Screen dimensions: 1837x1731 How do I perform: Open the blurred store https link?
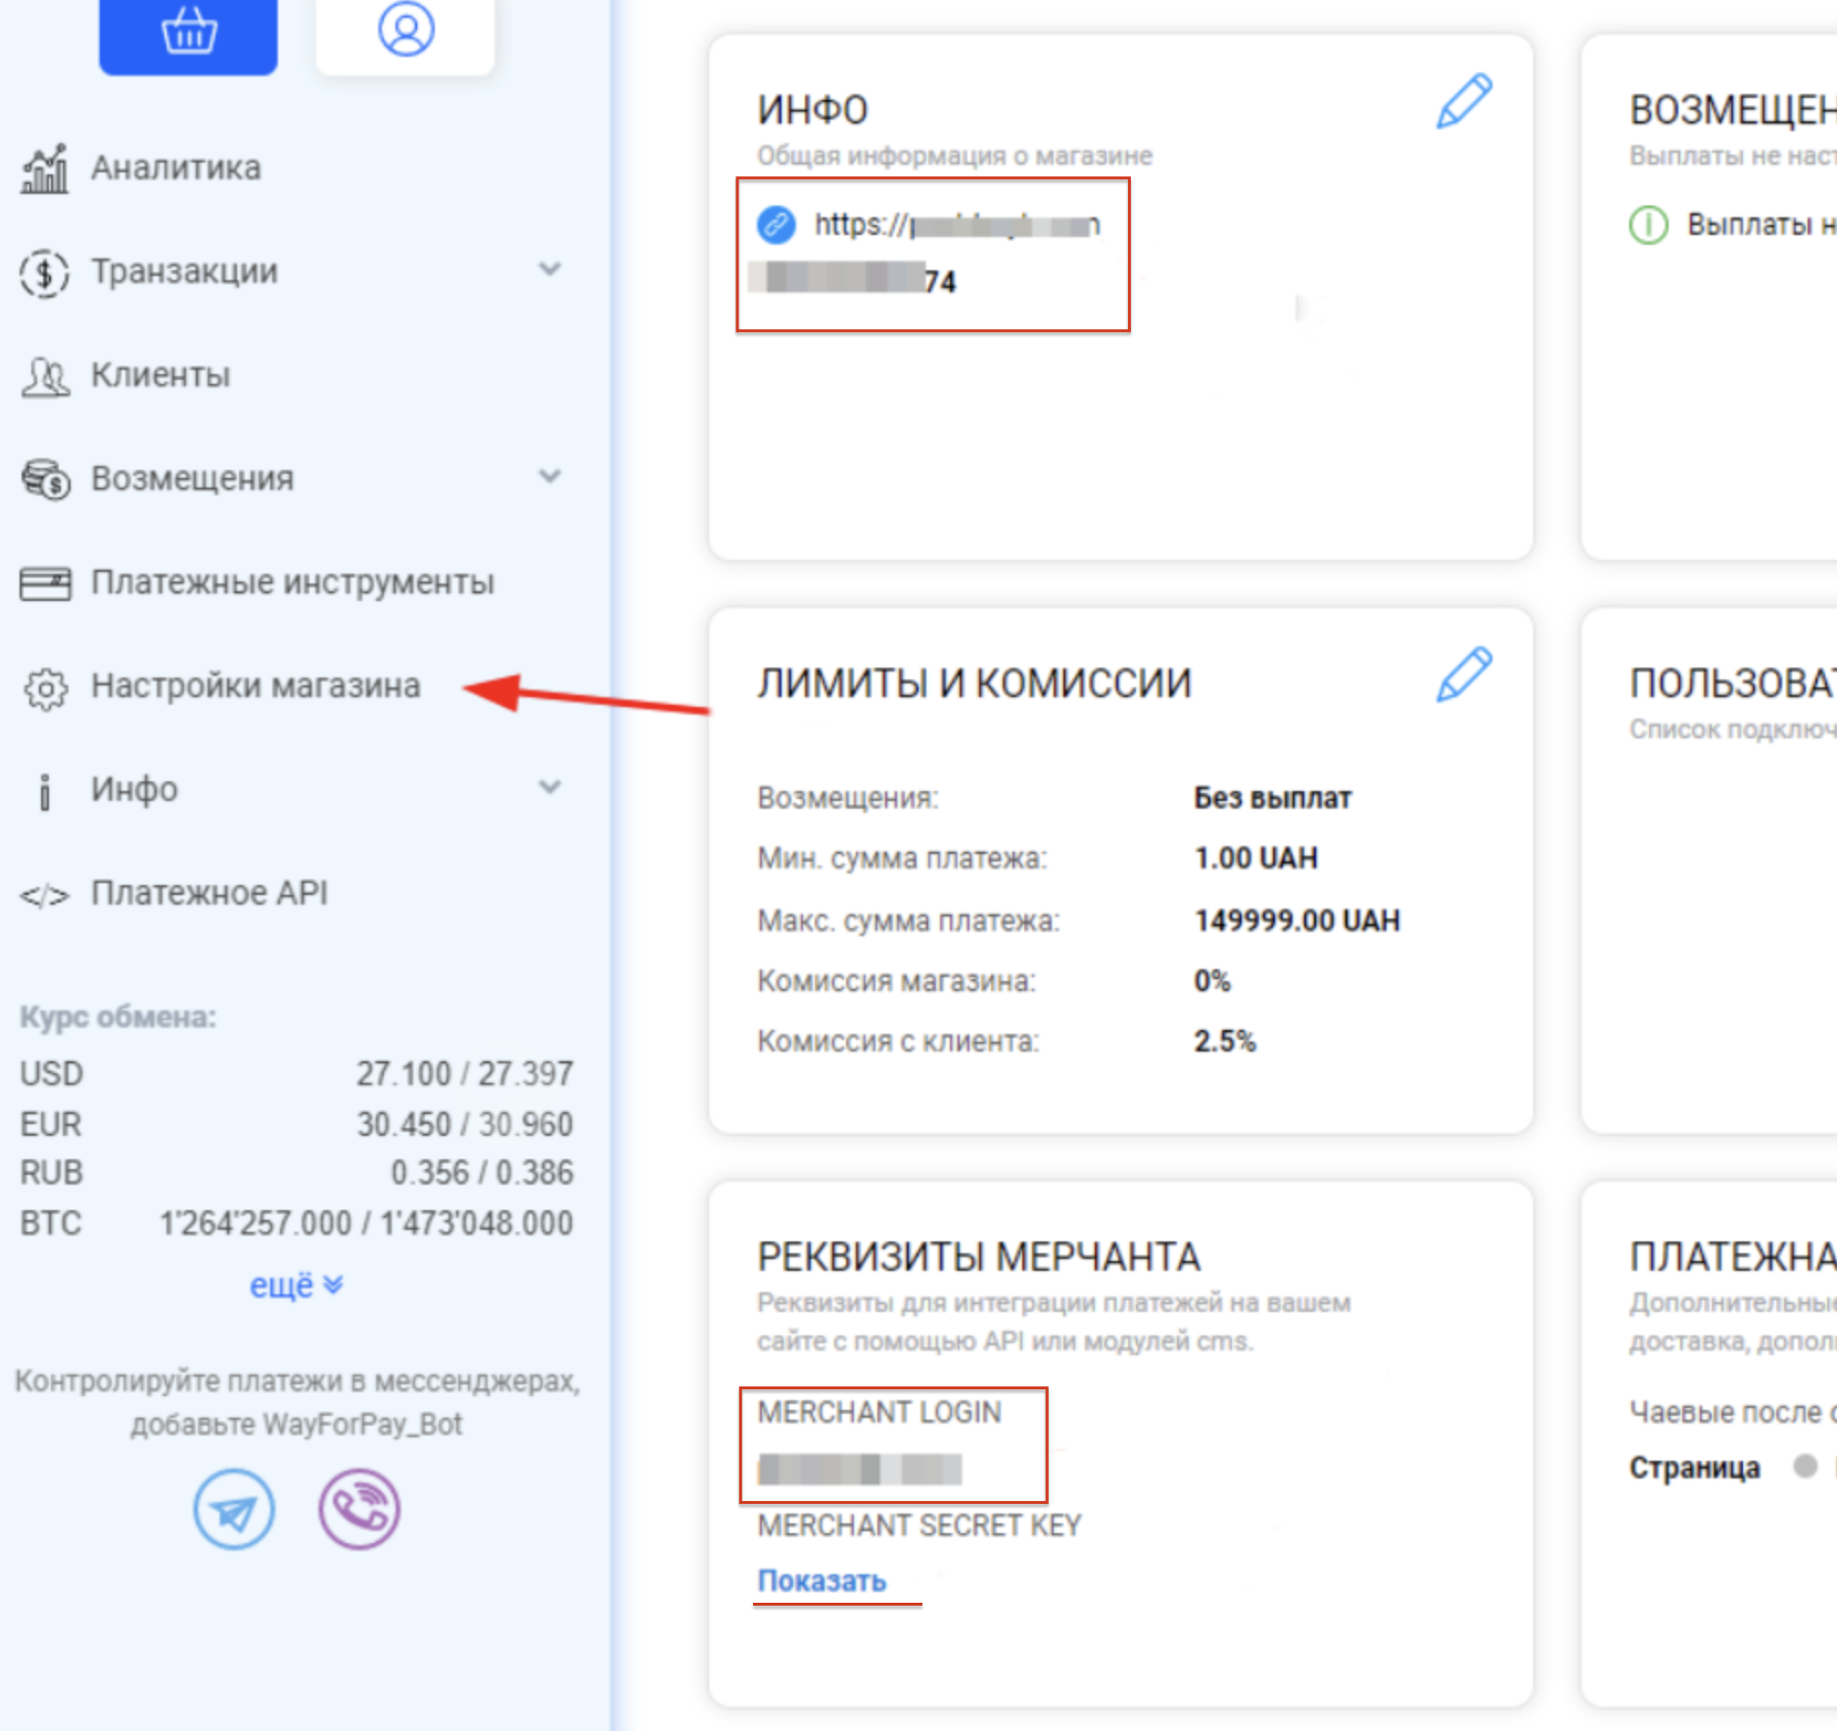(957, 226)
